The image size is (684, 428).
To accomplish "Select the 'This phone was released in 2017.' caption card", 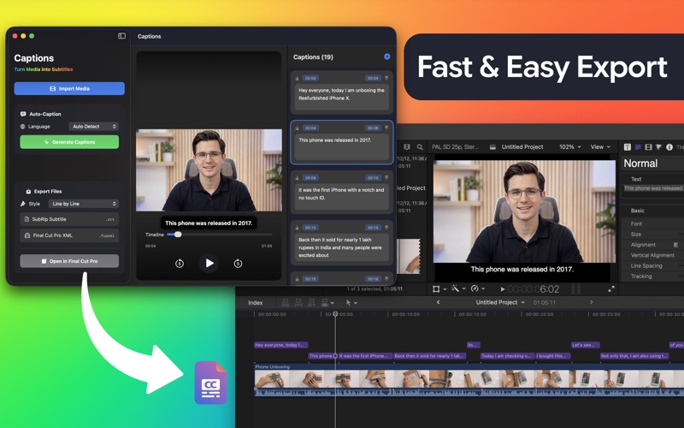I will 341,142.
